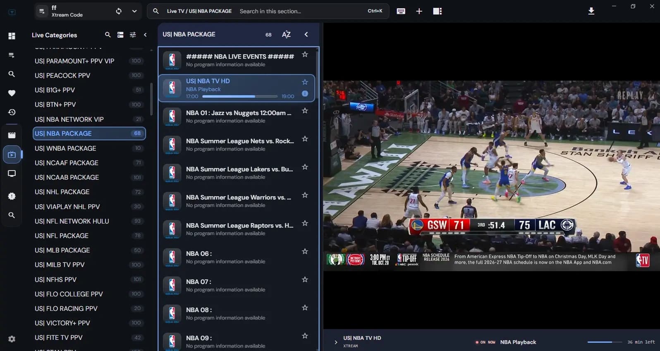Open settings gear at sidebar bottom
This screenshot has width=660, height=351.
tap(12, 339)
